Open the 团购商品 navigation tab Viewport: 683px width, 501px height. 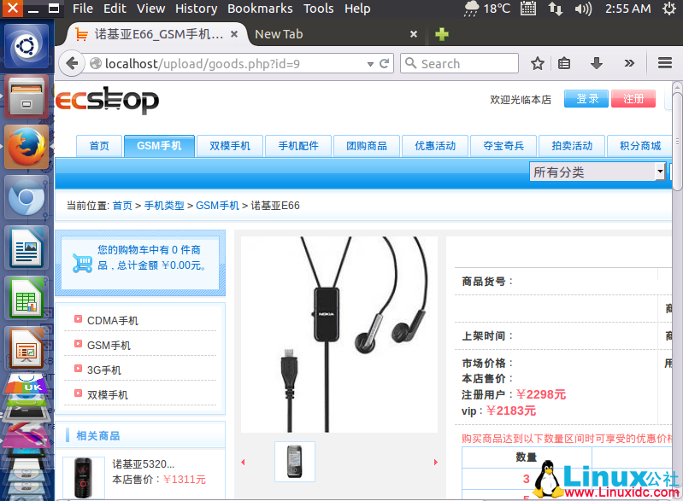click(x=367, y=146)
